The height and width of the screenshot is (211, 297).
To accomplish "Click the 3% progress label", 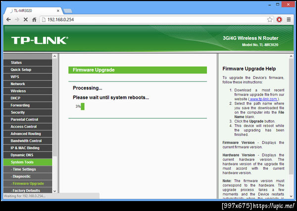I will (x=78, y=107).
